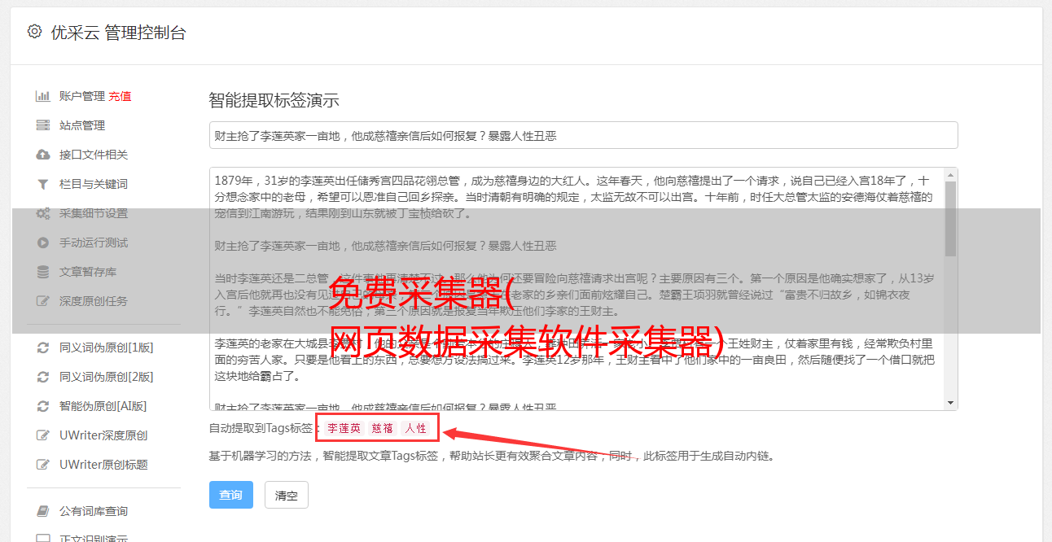Click the edit icon next to UWriter原创标题

pyautogui.click(x=43, y=465)
